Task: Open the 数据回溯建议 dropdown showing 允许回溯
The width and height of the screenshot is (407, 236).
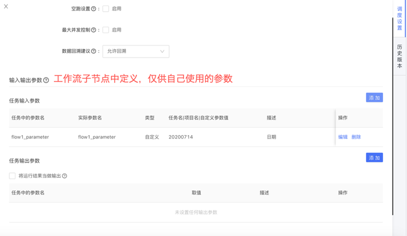Action: [x=136, y=52]
